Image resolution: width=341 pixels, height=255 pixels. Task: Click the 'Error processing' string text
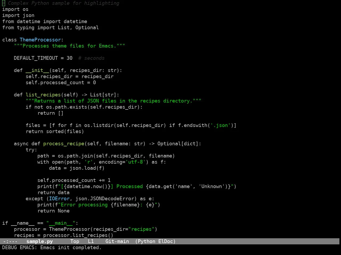(84, 205)
